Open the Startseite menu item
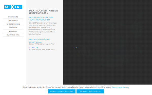This screenshot has width=152, height=95. coord(13,17)
